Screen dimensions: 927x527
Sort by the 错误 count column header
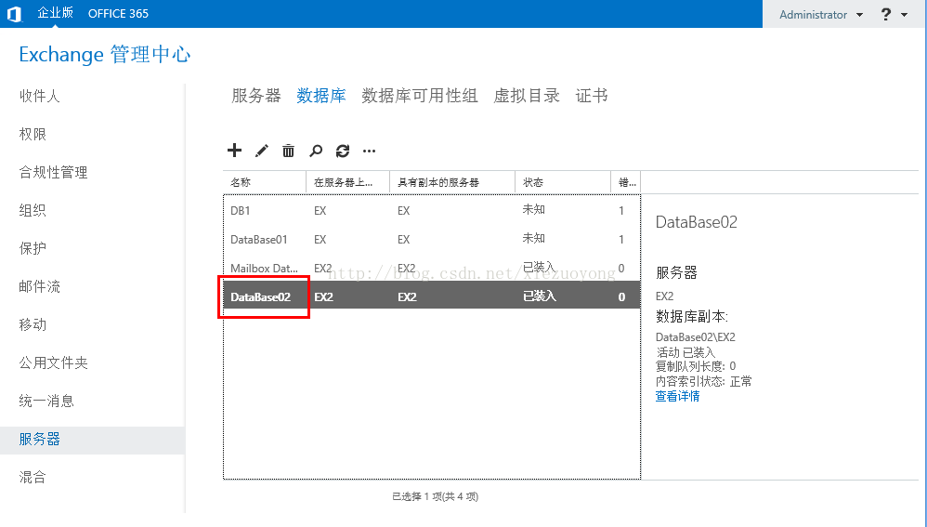click(626, 182)
